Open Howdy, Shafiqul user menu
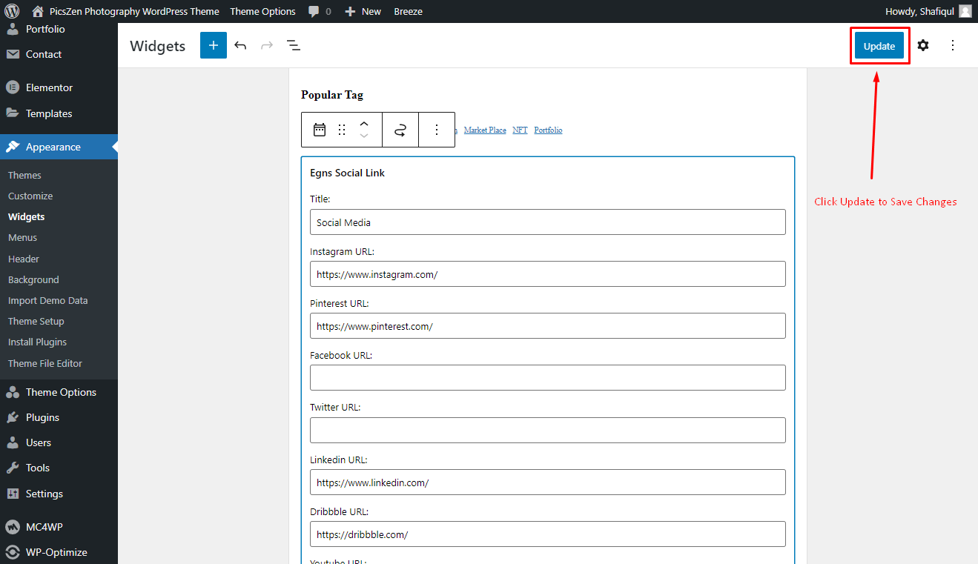The image size is (978, 564). click(x=928, y=11)
